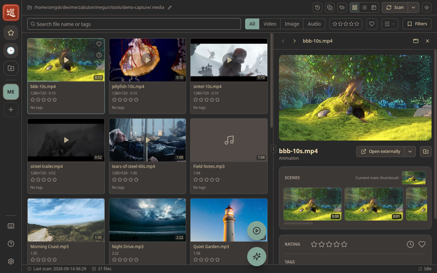
Task: Add a new library with plus icon
Action: click(x=11, y=110)
